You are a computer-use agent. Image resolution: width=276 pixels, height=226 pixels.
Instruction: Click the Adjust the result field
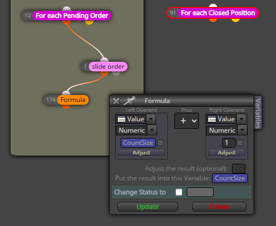pos(238,169)
